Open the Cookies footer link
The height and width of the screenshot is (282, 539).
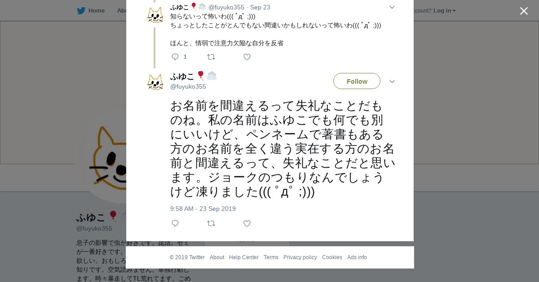[332, 257]
